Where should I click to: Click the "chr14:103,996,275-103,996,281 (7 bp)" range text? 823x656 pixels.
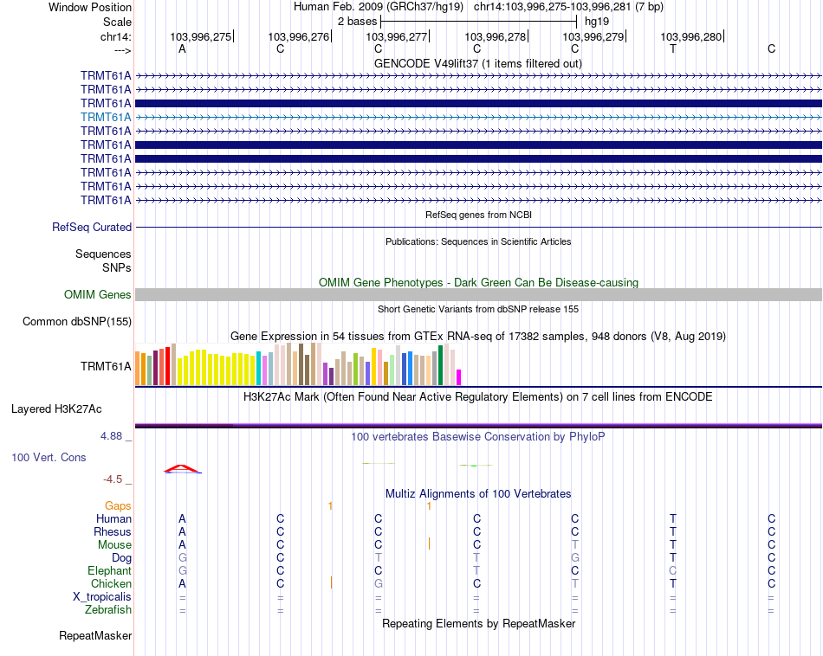[568, 7]
